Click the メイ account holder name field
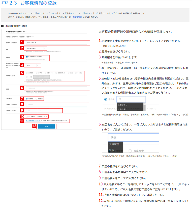 (x=43, y=111)
